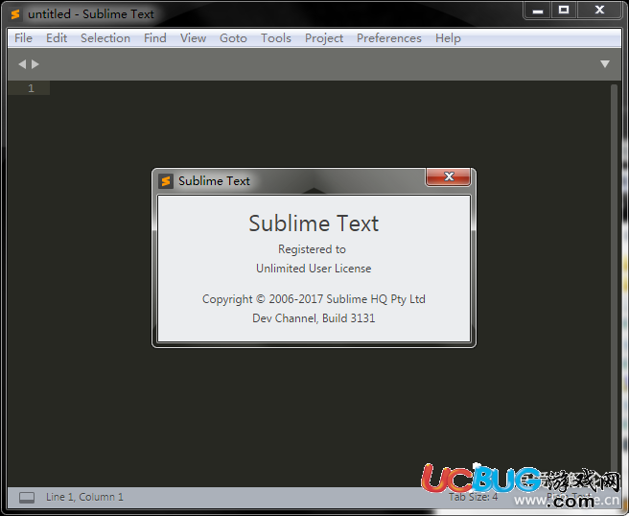
Task: Open the Preferences menu
Action: [388, 38]
